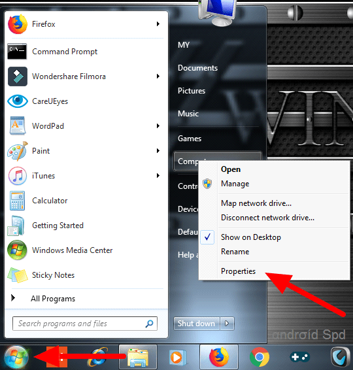
Task: Open the WordPad icon
Action: click(x=18, y=126)
